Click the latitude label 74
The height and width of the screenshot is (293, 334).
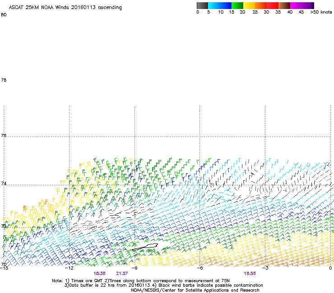pyautogui.click(x=4, y=183)
